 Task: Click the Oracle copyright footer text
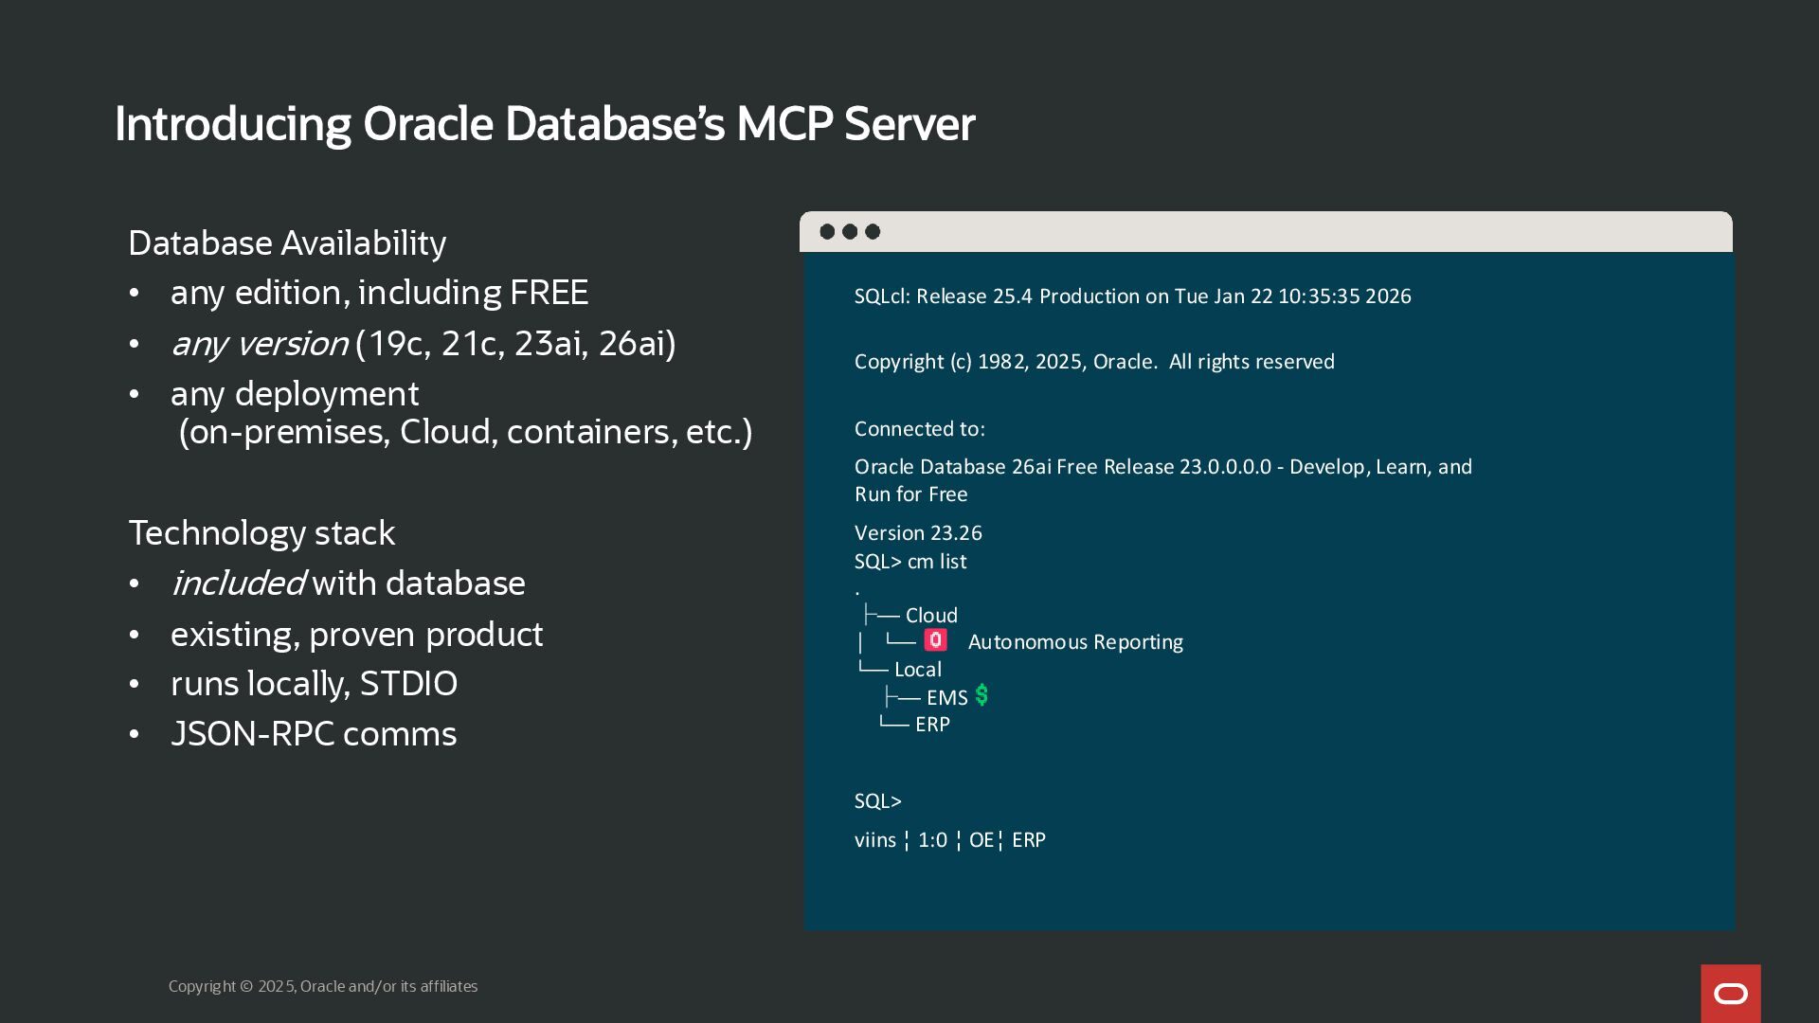tap(323, 986)
